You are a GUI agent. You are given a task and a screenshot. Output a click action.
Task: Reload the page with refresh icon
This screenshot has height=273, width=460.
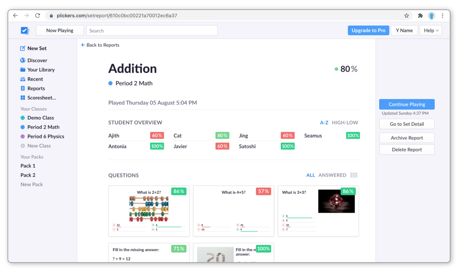click(37, 16)
